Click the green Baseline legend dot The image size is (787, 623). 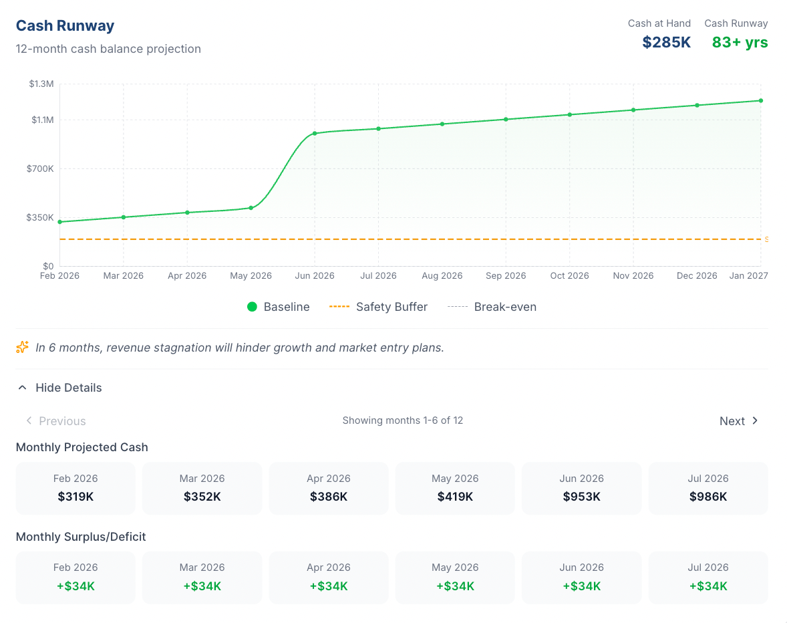pyautogui.click(x=252, y=307)
